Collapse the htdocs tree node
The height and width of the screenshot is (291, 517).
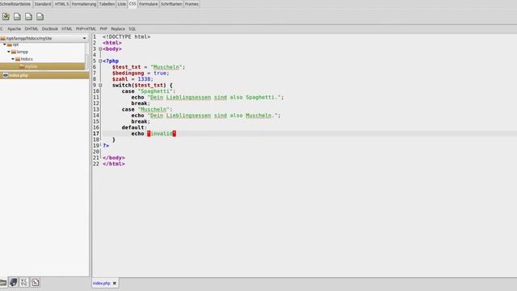[x=13, y=59]
